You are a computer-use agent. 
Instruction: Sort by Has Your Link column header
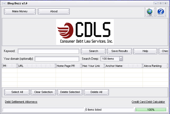coord(93,66)
